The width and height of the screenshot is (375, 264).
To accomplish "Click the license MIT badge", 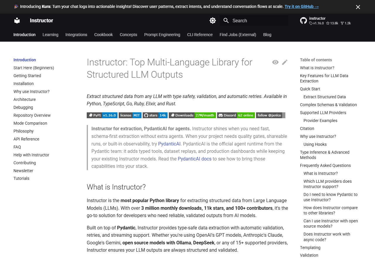I will (x=130, y=115).
